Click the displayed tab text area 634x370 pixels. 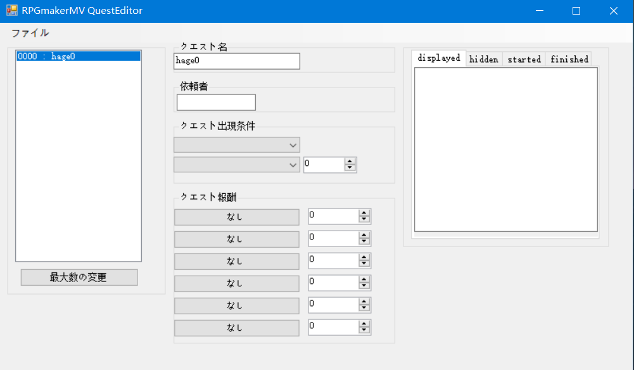click(506, 150)
